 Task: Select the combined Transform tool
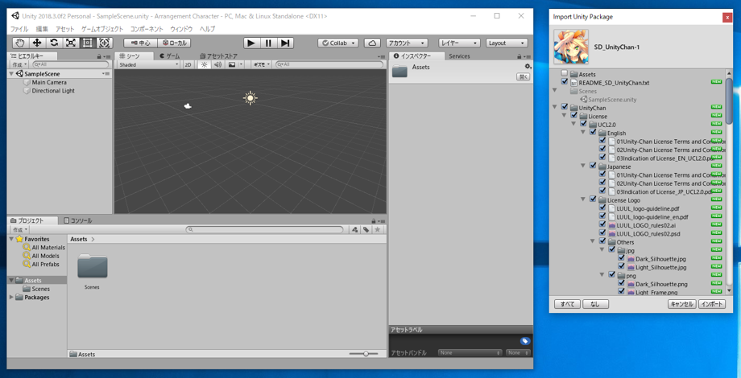pos(105,43)
